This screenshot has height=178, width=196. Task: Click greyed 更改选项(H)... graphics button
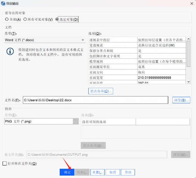click(x=93, y=145)
